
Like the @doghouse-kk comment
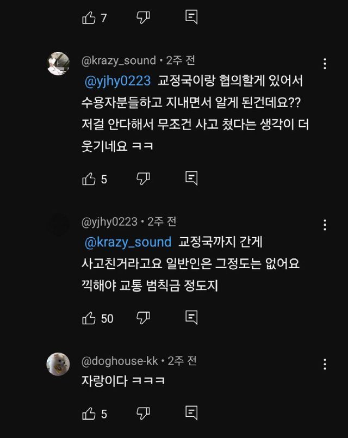click(x=89, y=414)
